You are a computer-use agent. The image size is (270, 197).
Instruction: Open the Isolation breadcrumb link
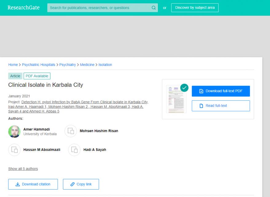coord(105,65)
